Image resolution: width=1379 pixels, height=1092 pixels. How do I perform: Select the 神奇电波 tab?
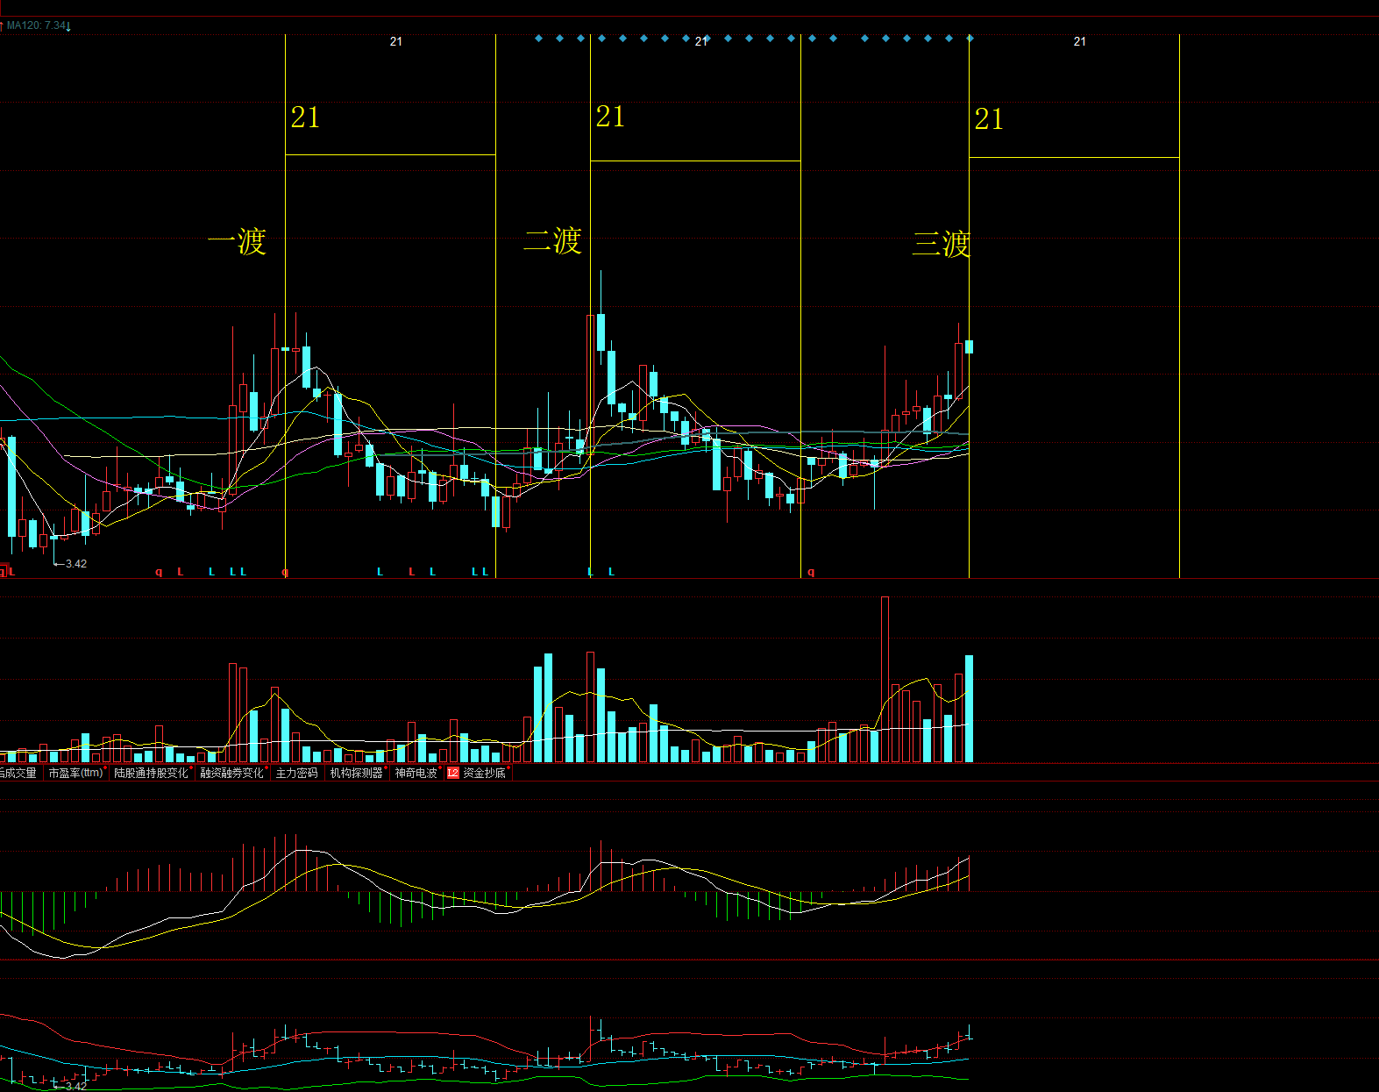point(416,773)
